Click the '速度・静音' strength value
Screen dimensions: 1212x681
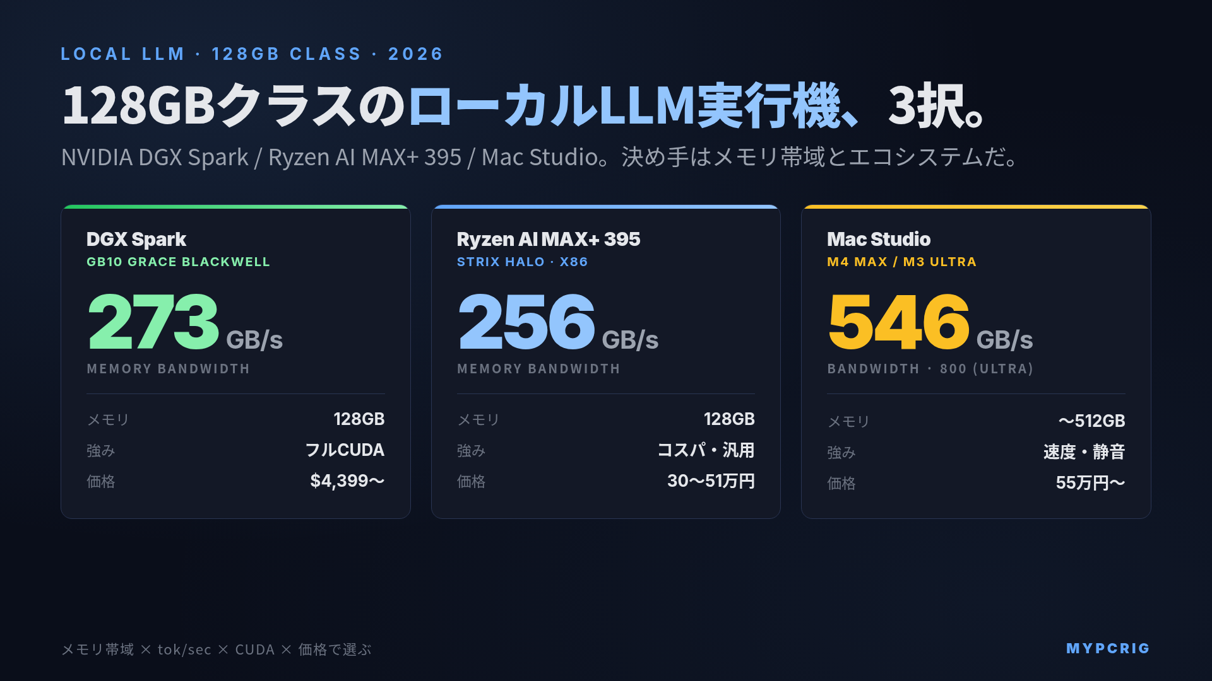click(1084, 452)
